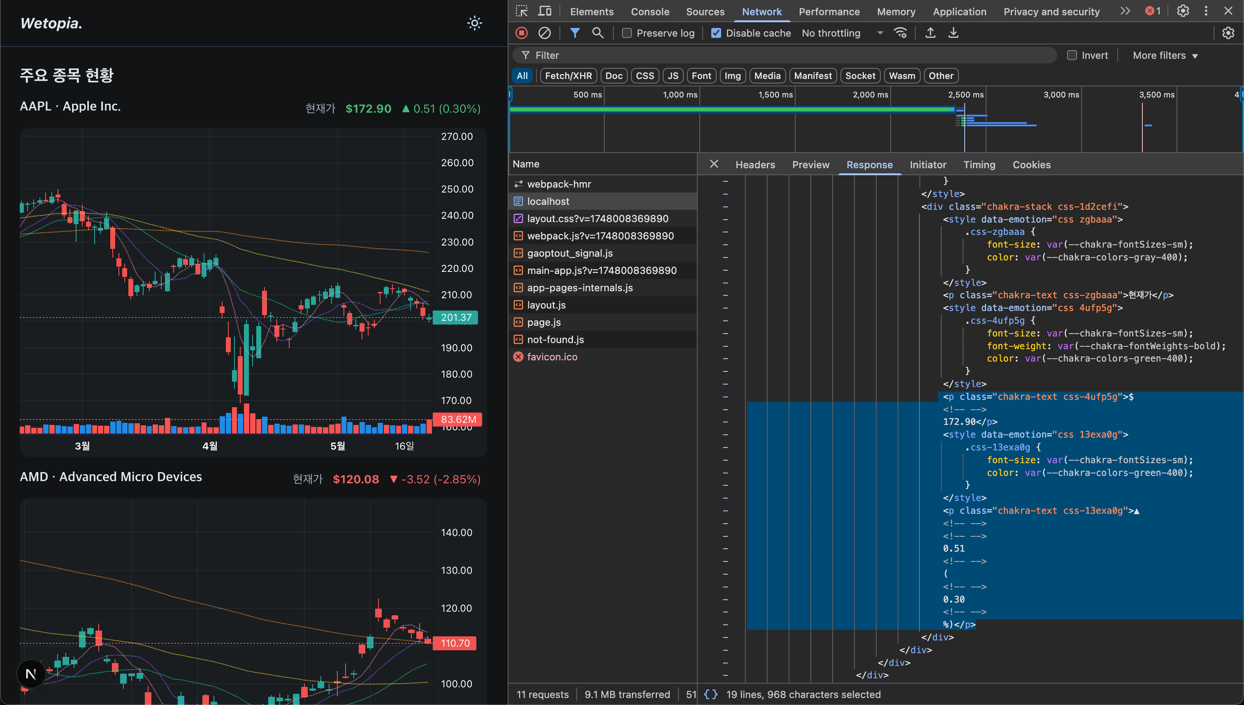Select the localhost document request
Image resolution: width=1244 pixels, height=705 pixels.
pos(603,202)
